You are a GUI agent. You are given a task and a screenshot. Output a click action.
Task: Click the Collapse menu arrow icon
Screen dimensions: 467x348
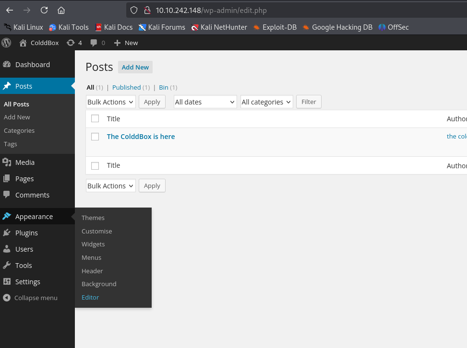[7, 298]
